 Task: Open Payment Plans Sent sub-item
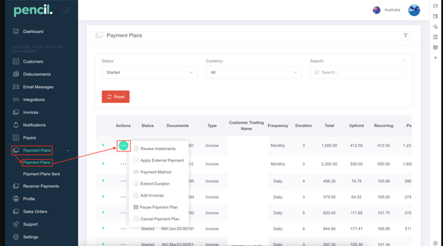point(41,174)
